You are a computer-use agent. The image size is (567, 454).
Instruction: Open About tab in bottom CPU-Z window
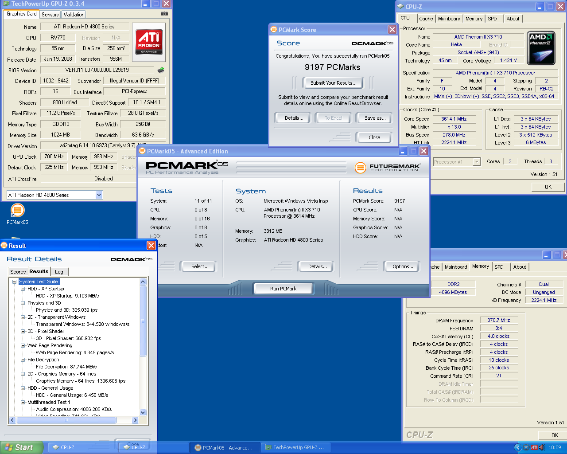point(520,267)
